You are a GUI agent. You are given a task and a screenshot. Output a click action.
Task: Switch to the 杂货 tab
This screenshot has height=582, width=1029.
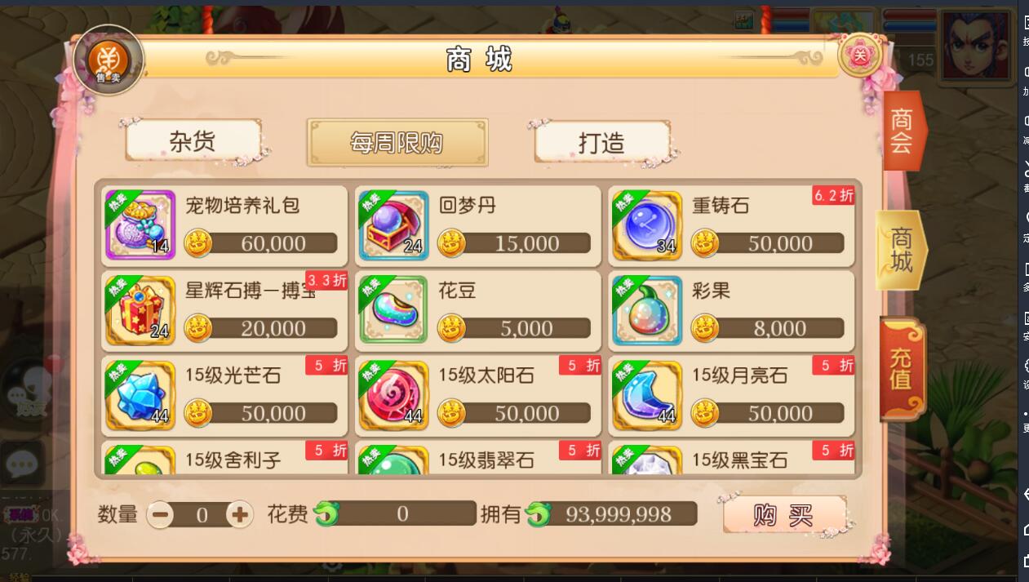pyautogui.click(x=193, y=141)
